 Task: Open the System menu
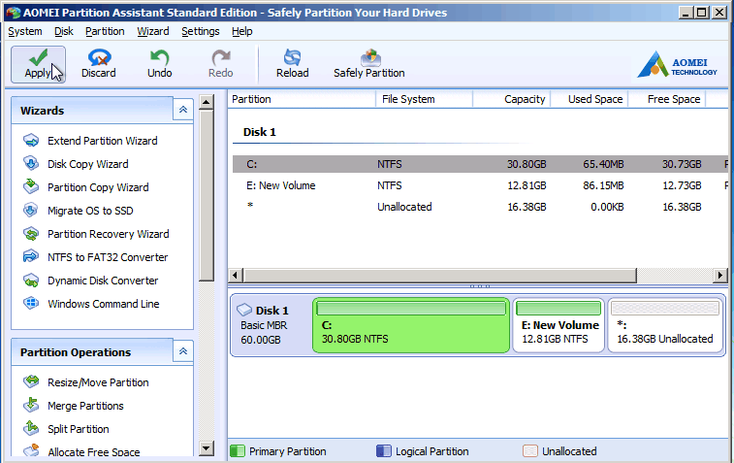coord(25,31)
